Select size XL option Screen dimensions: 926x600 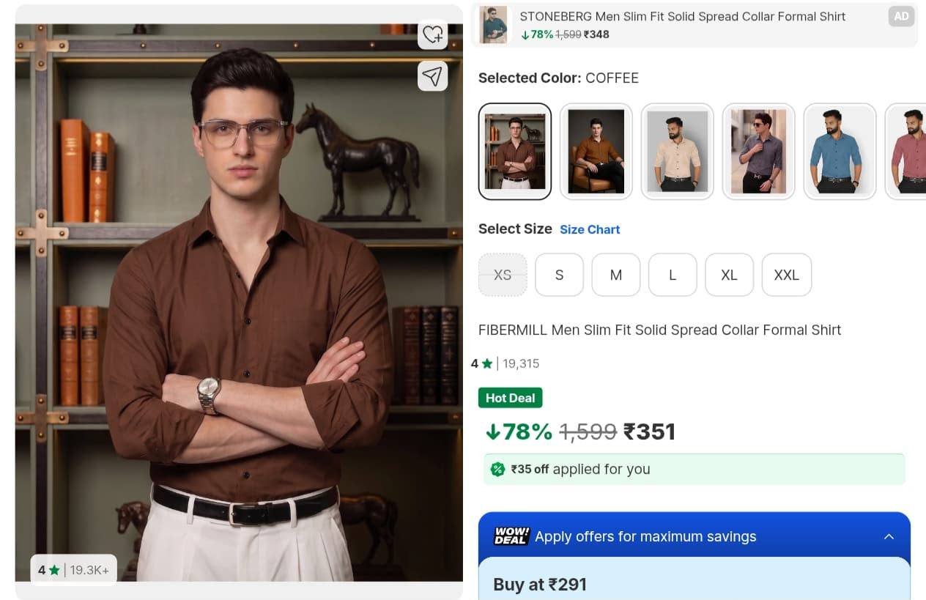[x=729, y=275]
